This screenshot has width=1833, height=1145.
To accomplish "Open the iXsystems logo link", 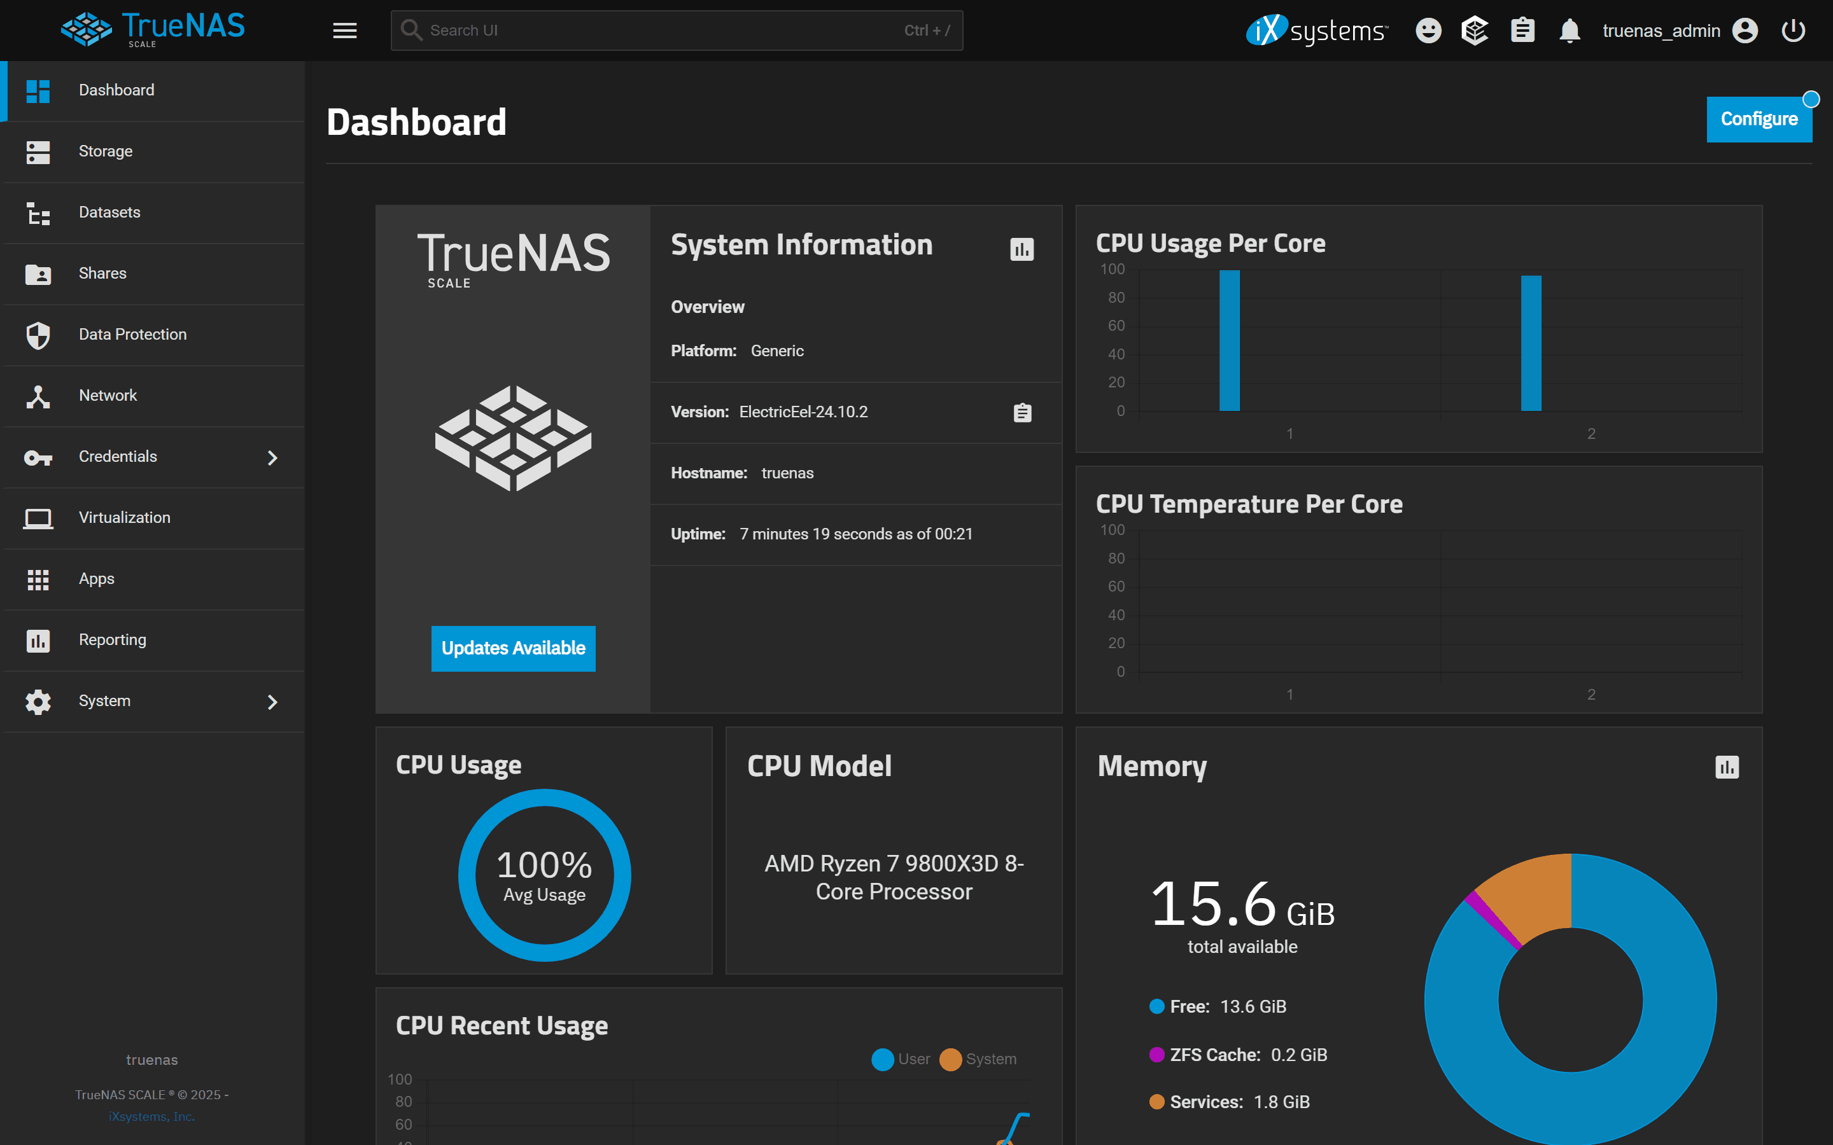I will tap(1317, 31).
